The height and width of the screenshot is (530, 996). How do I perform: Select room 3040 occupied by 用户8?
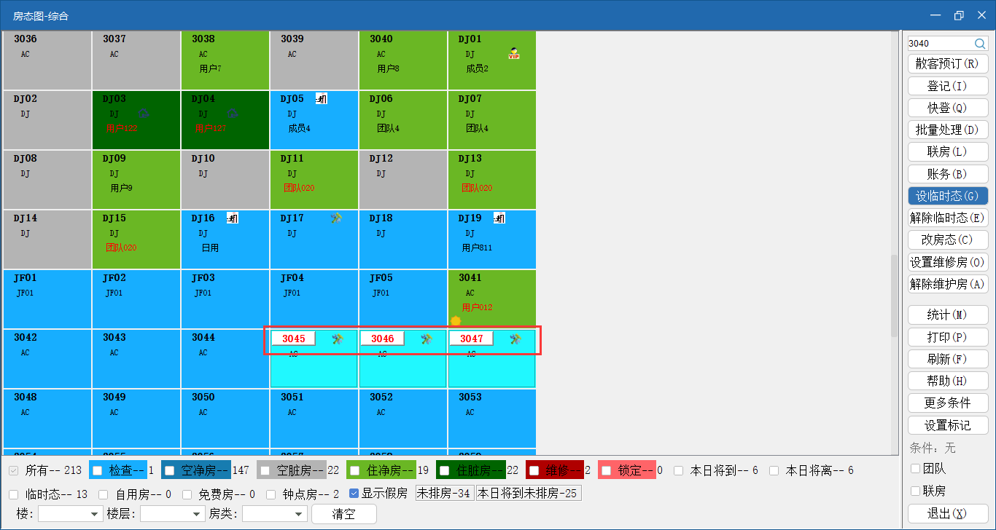point(403,60)
